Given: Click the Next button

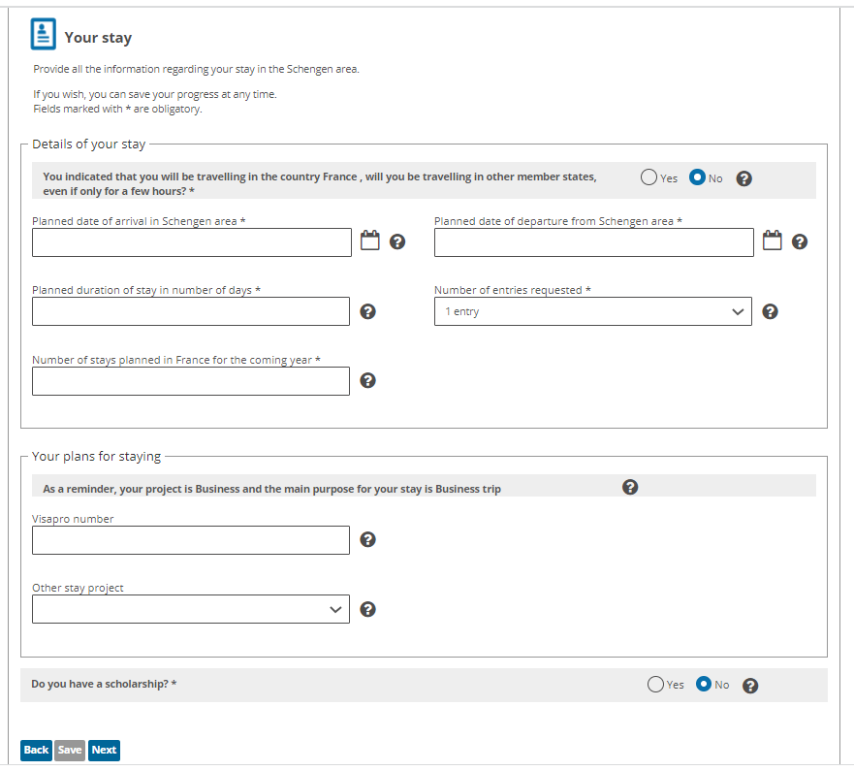Looking at the screenshot, I should coord(104,751).
